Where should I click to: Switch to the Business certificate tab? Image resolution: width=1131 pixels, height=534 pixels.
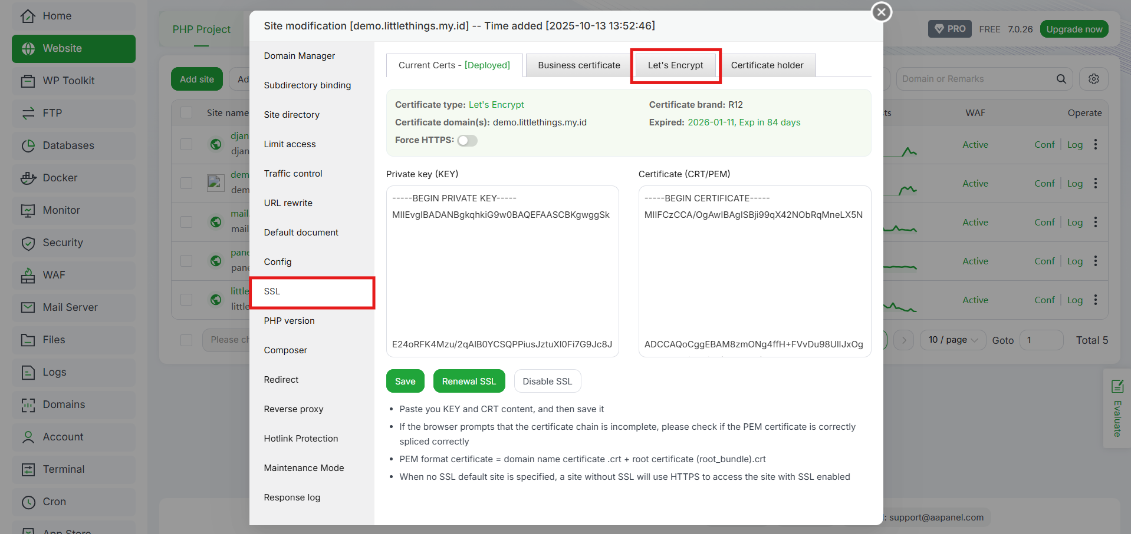coord(578,65)
